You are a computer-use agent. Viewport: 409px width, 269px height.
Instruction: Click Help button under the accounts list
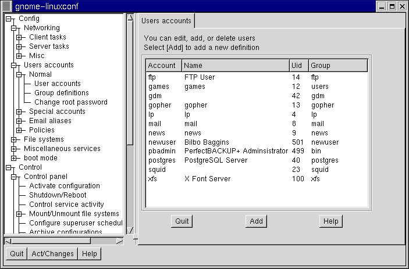point(330,221)
